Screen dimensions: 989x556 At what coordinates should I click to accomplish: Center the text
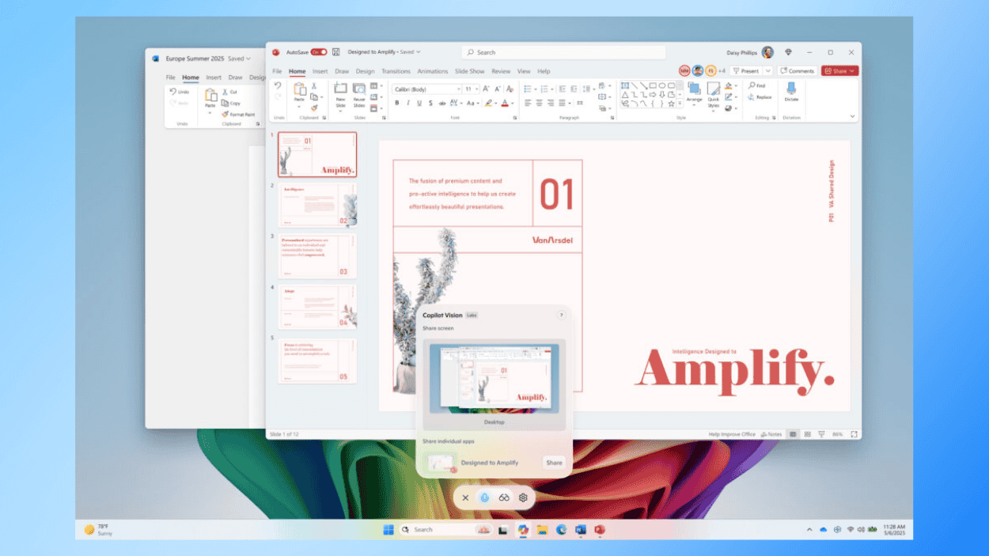coord(540,103)
